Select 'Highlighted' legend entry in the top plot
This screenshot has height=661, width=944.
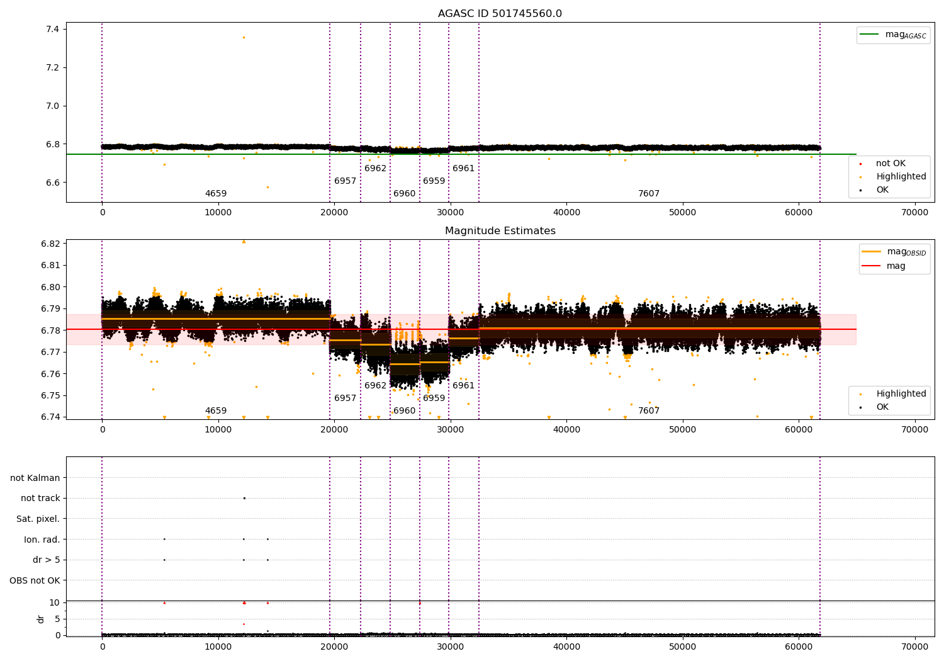click(894, 177)
